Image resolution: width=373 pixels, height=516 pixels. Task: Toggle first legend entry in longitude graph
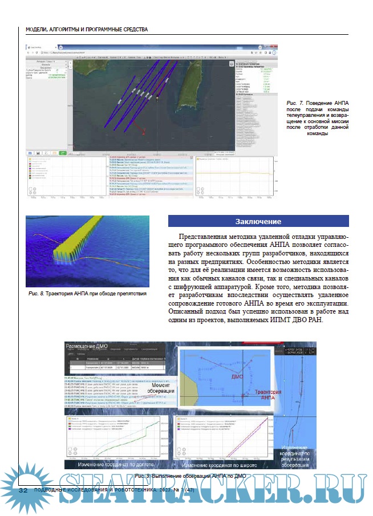(x=70, y=419)
